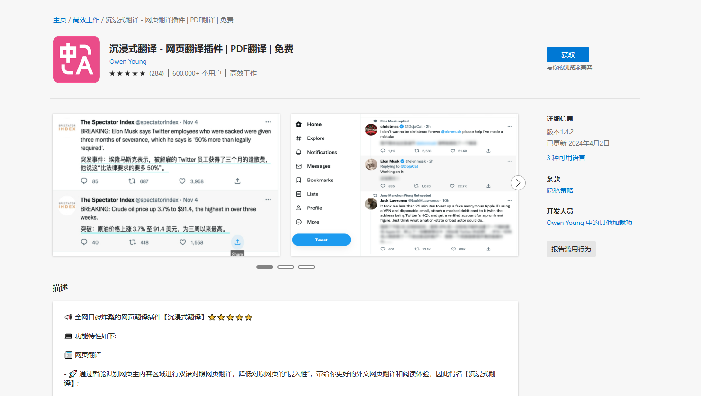Viewport: 701px width, 396px height.
Task: Click the Explore hashtag icon in the screenshot
Action: click(x=298, y=138)
